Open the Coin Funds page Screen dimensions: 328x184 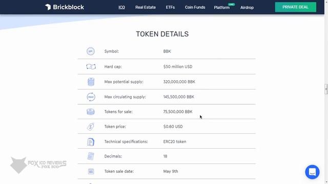195,7
